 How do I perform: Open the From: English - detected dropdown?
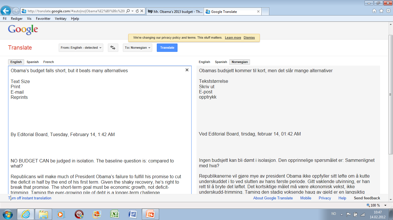[x=81, y=48]
